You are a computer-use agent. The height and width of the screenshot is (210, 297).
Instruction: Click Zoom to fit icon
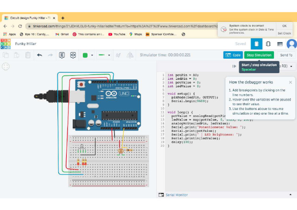point(6,67)
